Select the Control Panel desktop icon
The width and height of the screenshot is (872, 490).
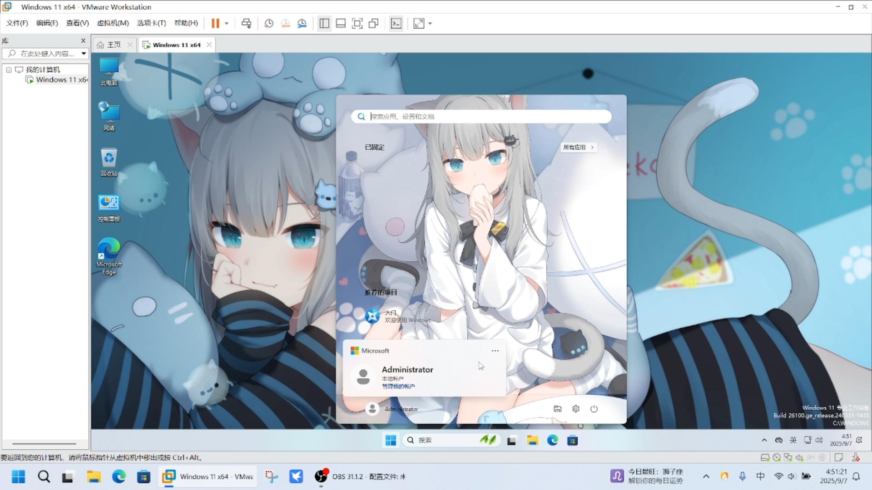(x=109, y=208)
